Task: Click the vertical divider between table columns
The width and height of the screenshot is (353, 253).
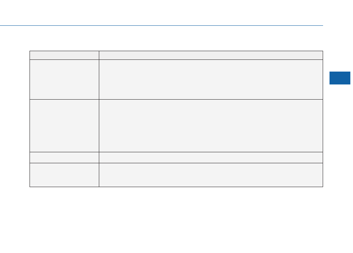Action: pyautogui.click(x=99, y=119)
